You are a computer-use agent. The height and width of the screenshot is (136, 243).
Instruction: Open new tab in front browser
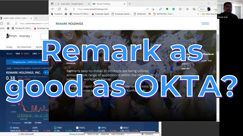130,4
